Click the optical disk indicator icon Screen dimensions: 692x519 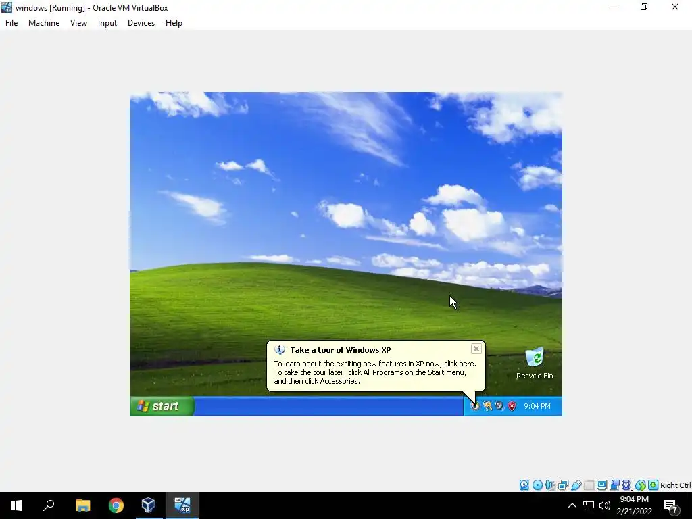tap(537, 485)
